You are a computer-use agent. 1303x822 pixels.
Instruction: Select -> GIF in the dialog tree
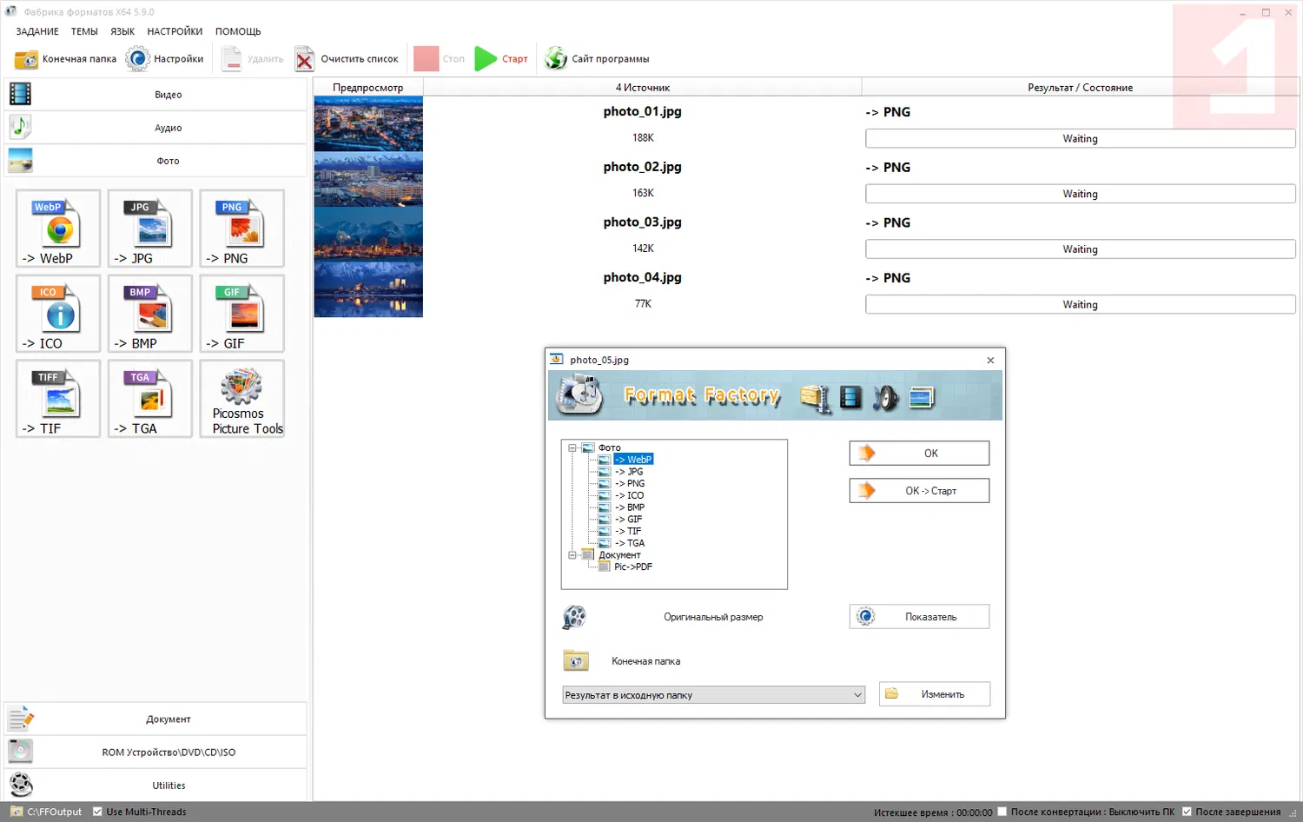pyautogui.click(x=629, y=519)
